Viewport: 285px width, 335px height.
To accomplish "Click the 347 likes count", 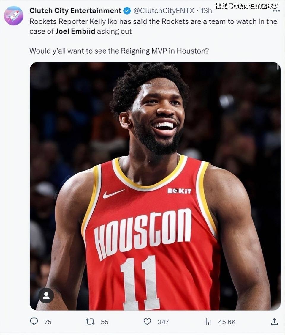I will (x=163, y=322).
